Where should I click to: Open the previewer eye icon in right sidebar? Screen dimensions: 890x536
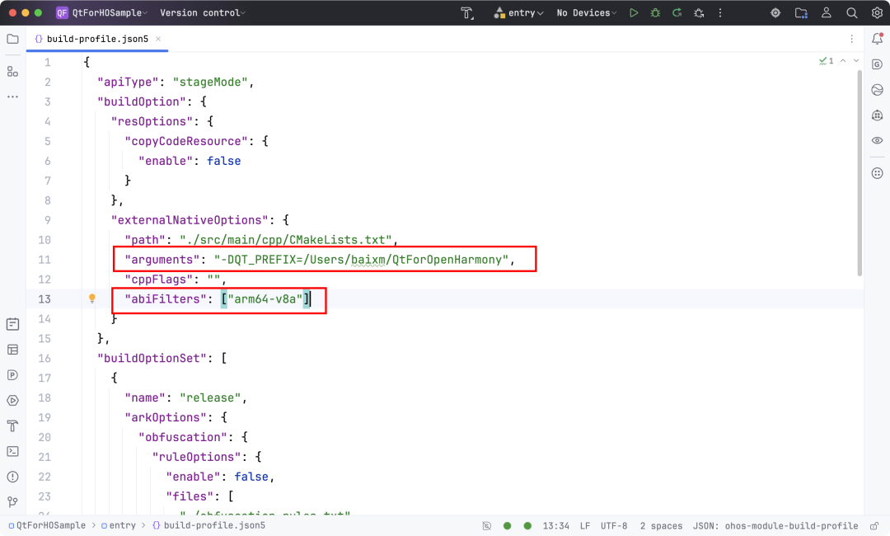point(877,140)
